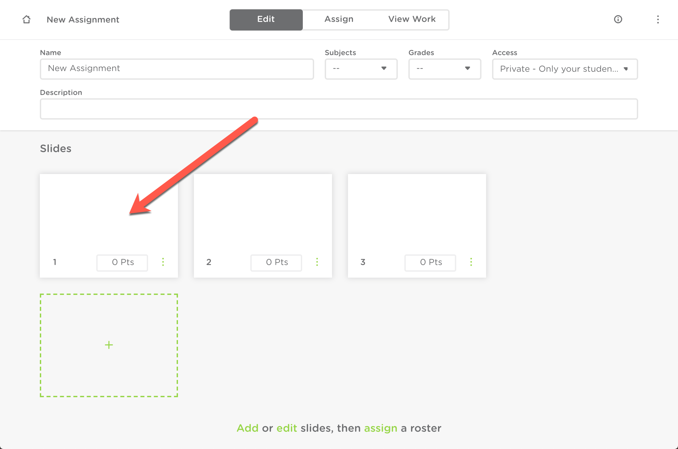Image resolution: width=678 pixels, height=449 pixels.
Task: Switch to the Edit tab
Action: point(266,20)
